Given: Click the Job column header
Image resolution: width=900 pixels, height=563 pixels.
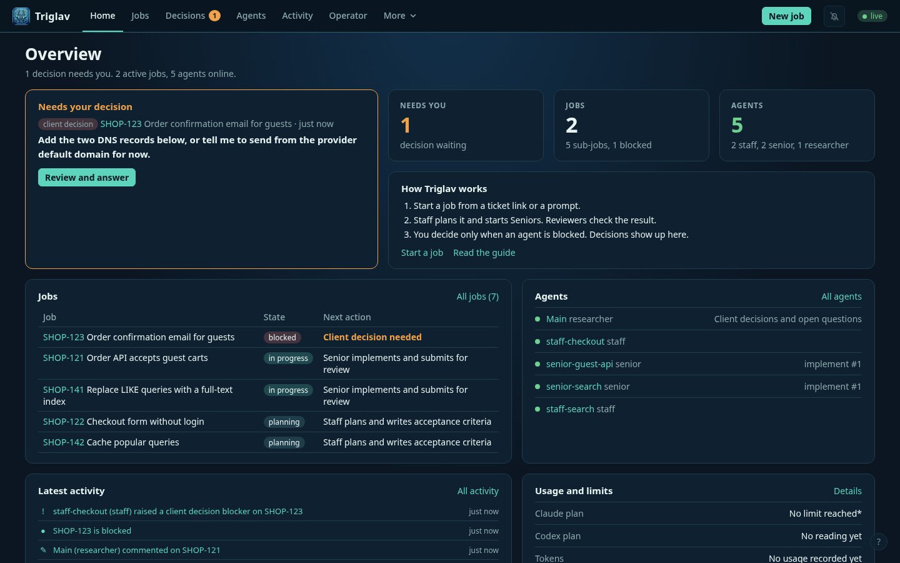Looking at the screenshot, I should 49,317.
